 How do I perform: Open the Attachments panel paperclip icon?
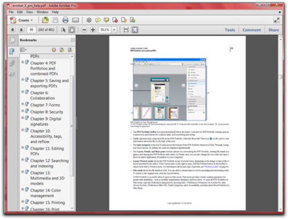click(12, 63)
